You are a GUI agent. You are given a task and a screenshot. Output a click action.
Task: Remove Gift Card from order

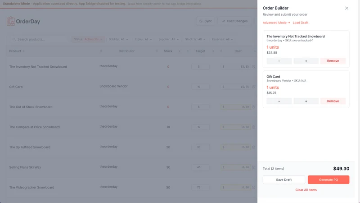[x=333, y=101]
